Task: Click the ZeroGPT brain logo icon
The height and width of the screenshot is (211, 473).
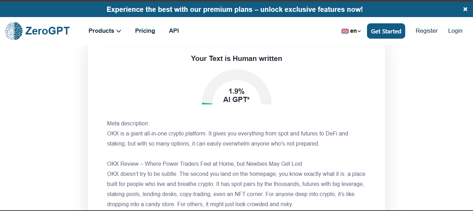Action: point(14,31)
